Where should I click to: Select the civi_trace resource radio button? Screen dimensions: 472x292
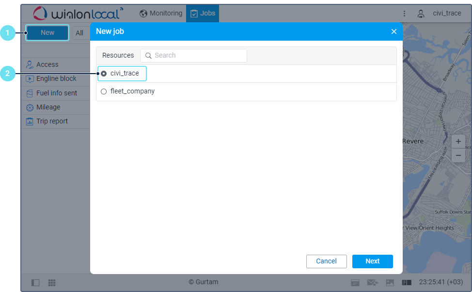click(x=104, y=74)
